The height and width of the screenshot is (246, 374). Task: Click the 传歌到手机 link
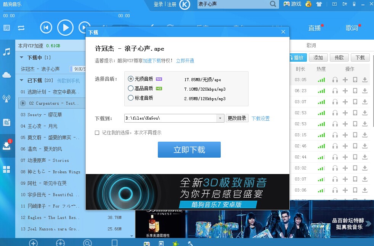pyautogui.click(x=69, y=81)
